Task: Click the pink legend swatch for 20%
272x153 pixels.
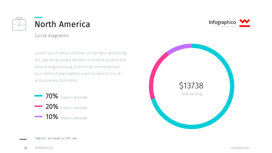Action: tap(39, 106)
